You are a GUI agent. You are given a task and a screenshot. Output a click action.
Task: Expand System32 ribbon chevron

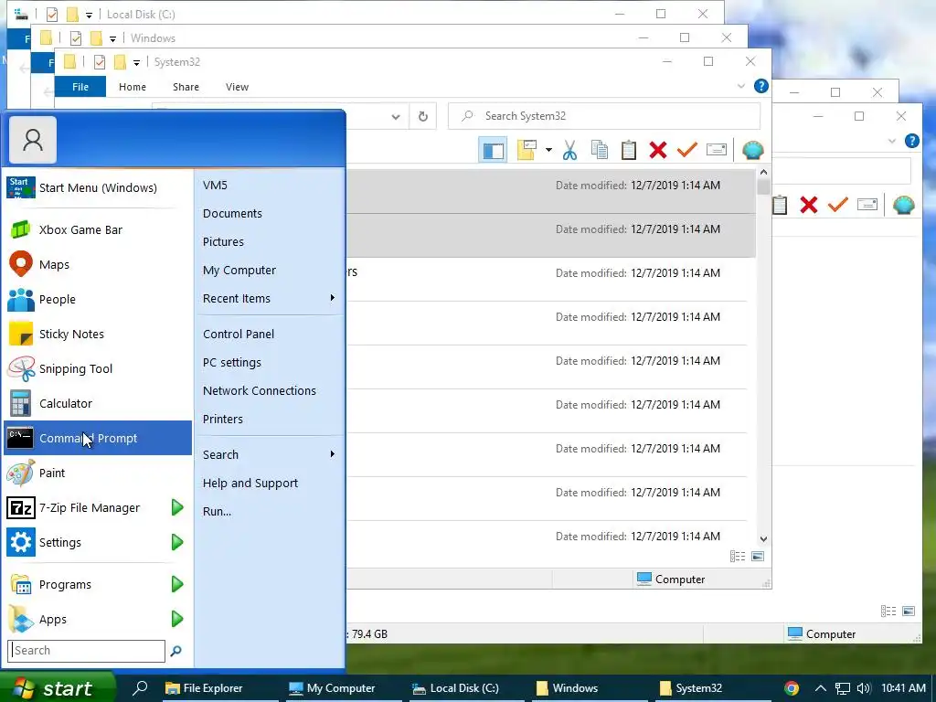click(x=740, y=87)
